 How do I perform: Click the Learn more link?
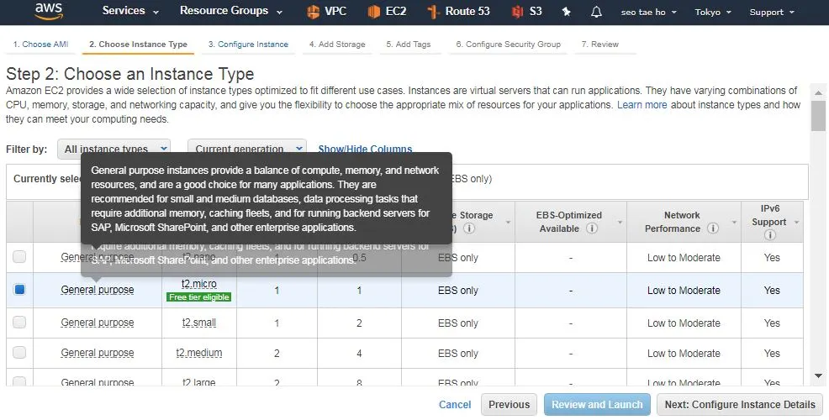(642, 105)
